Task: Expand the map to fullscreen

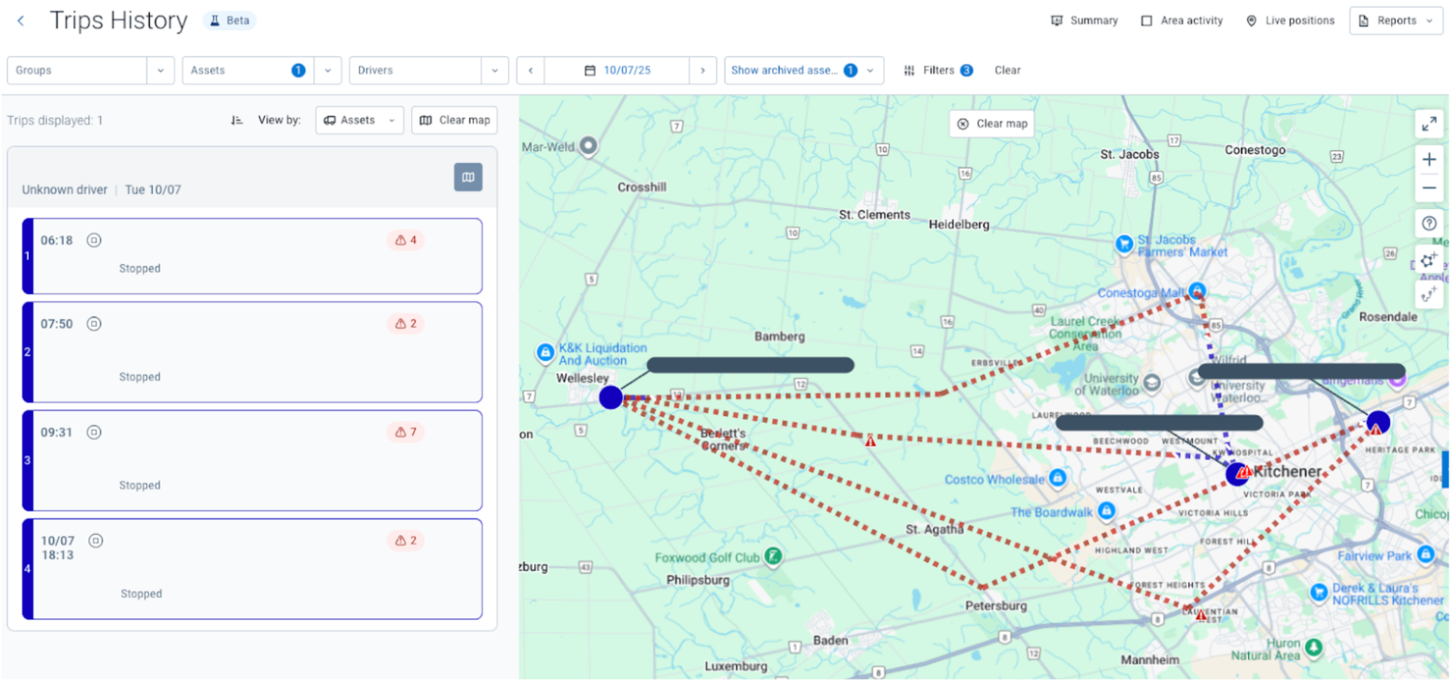Action: point(1429,124)
